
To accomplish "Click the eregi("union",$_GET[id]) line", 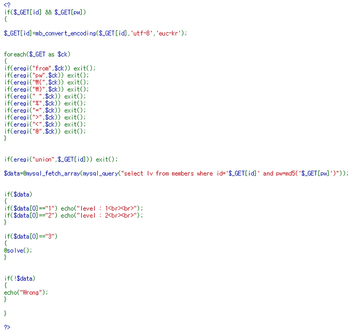I will point(61,159).
